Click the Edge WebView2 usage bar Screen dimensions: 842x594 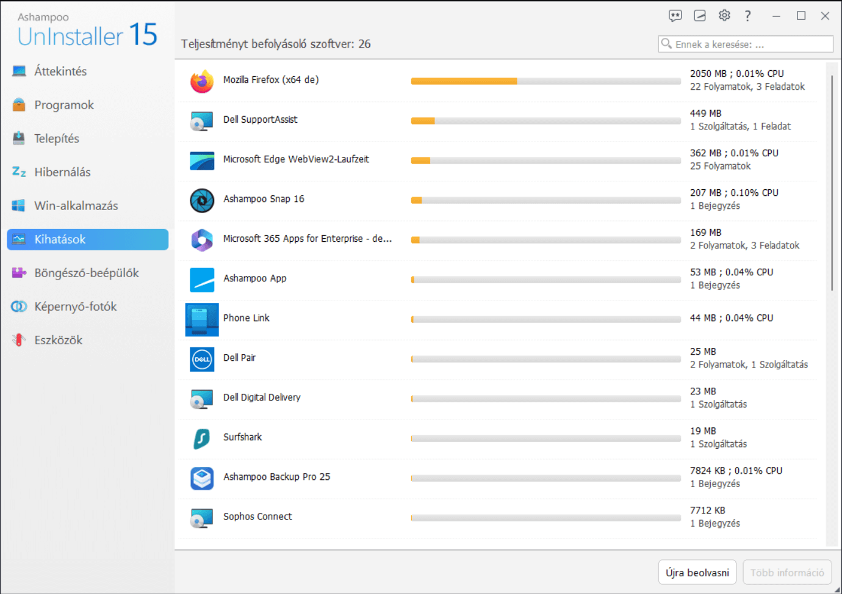click(x=545, y=161)
